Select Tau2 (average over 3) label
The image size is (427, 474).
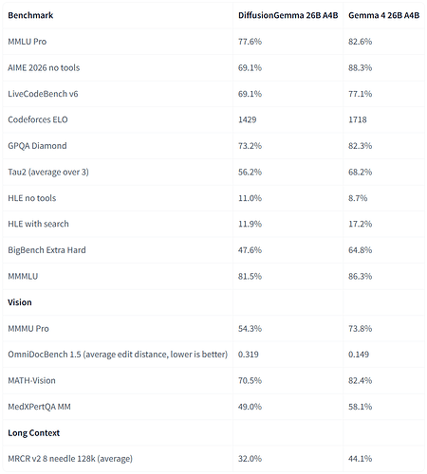(48, 172)
